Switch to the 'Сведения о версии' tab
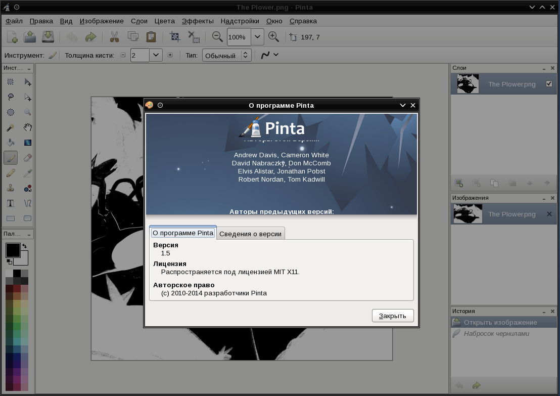Screen dimensions: 560x396 click(x=251, y=233)
